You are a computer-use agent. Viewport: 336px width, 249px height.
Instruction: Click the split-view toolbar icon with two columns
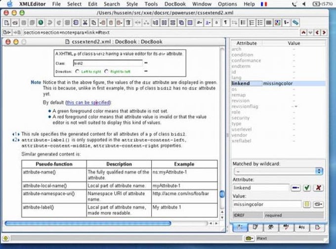click(x=164, y=23)
